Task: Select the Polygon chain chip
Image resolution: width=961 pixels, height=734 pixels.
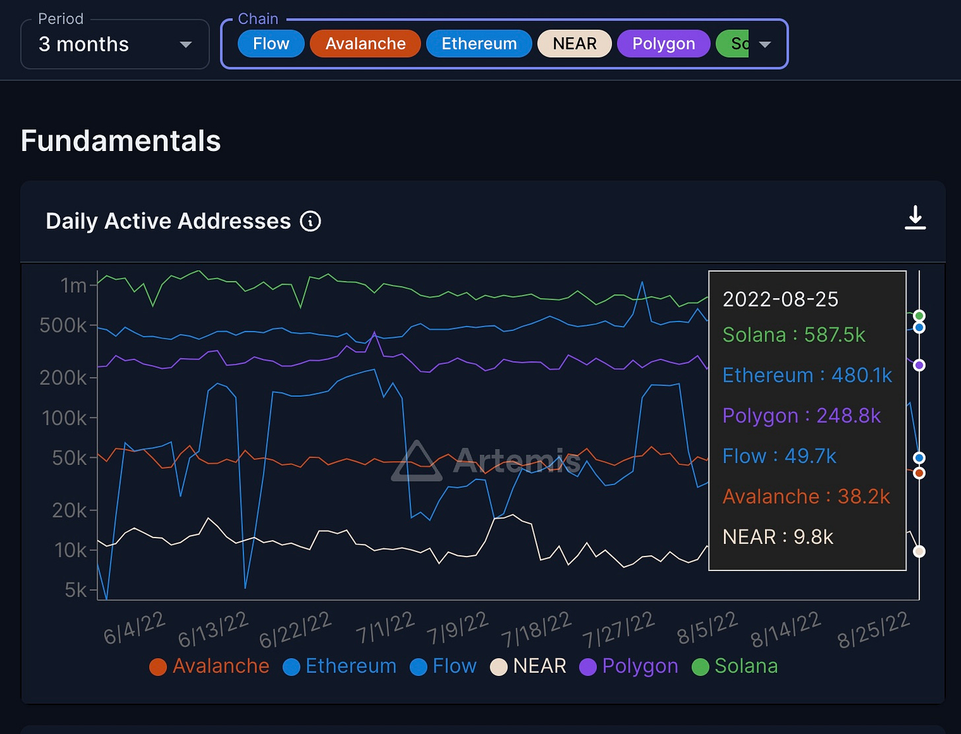Action: (663, 44)
